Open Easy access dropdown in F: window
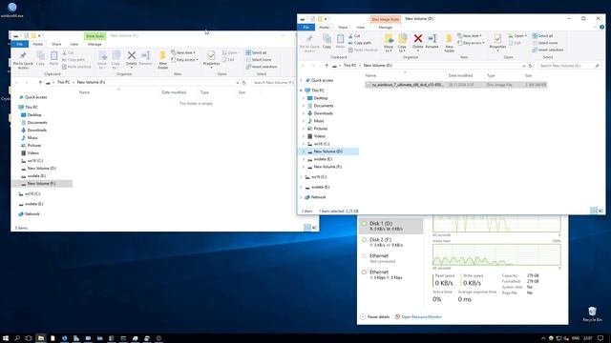611x343 pixels. 184,59
